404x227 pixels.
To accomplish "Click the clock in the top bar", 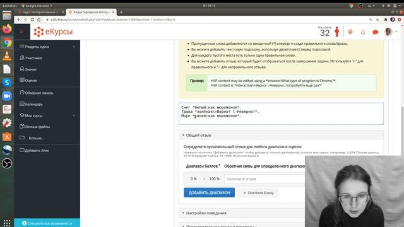I will [x=209, y=6].
